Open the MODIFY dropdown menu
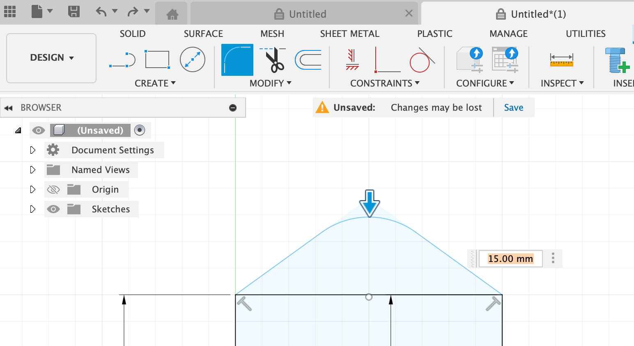 pos(270,83)
